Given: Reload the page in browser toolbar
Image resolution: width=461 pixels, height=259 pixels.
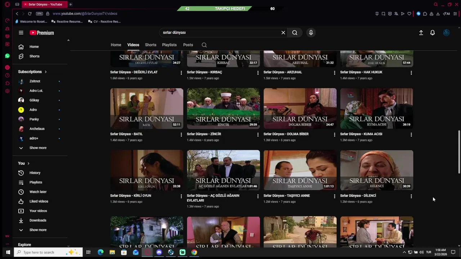Looking at the screenshot, I should pos(30,14).
